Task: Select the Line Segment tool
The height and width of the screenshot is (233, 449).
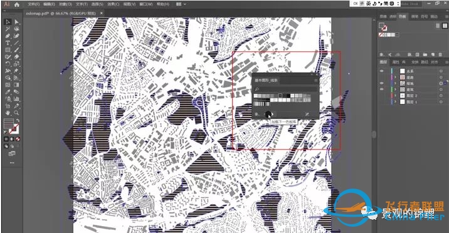Action: (x=16, y=43)
